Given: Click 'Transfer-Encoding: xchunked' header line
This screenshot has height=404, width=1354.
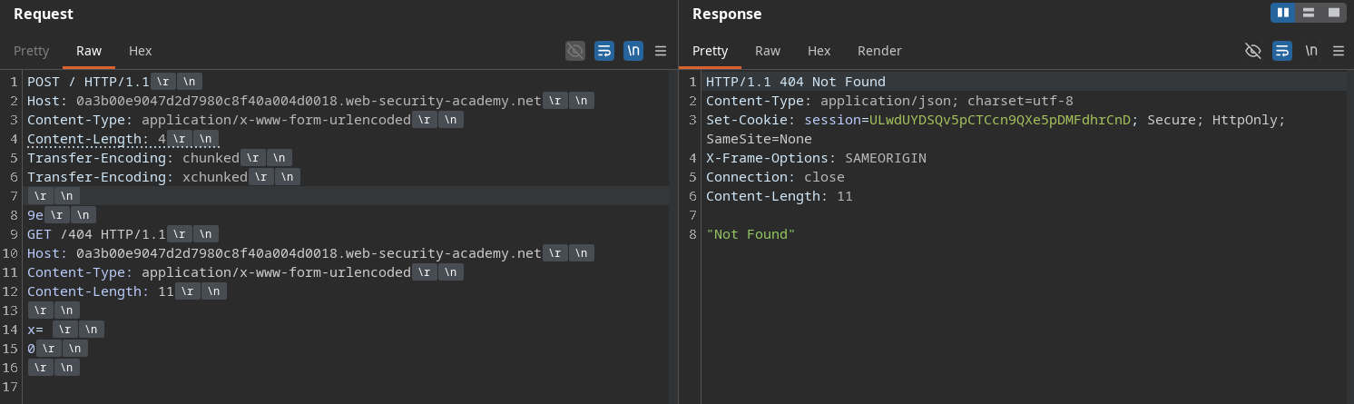Looking at the screenshot, I should (137, 177).
